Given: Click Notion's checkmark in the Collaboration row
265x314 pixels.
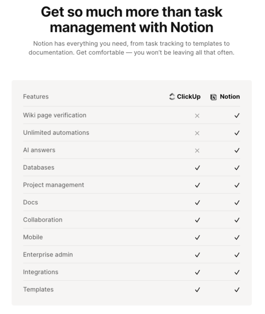Looking at the screenshot, I should tap(237, 220).
